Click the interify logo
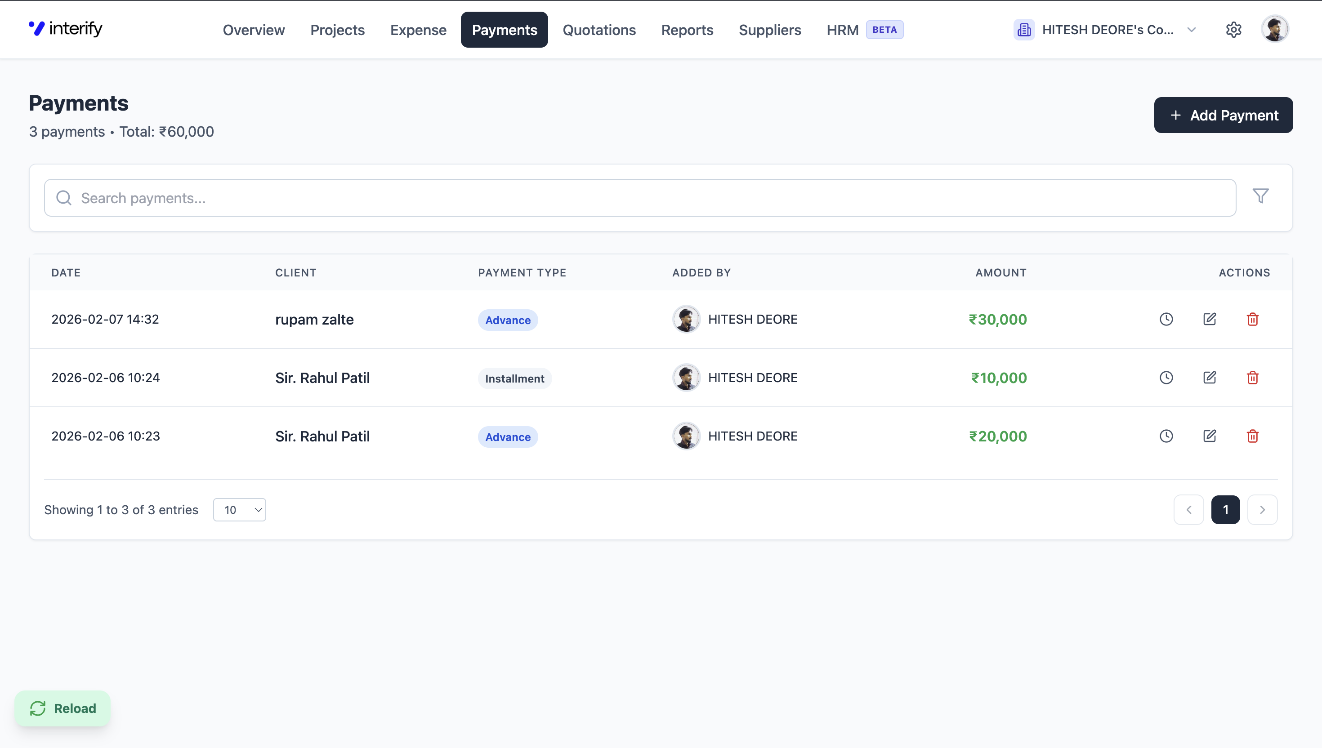Viewport: 1322px width, 748px height. 66,29
